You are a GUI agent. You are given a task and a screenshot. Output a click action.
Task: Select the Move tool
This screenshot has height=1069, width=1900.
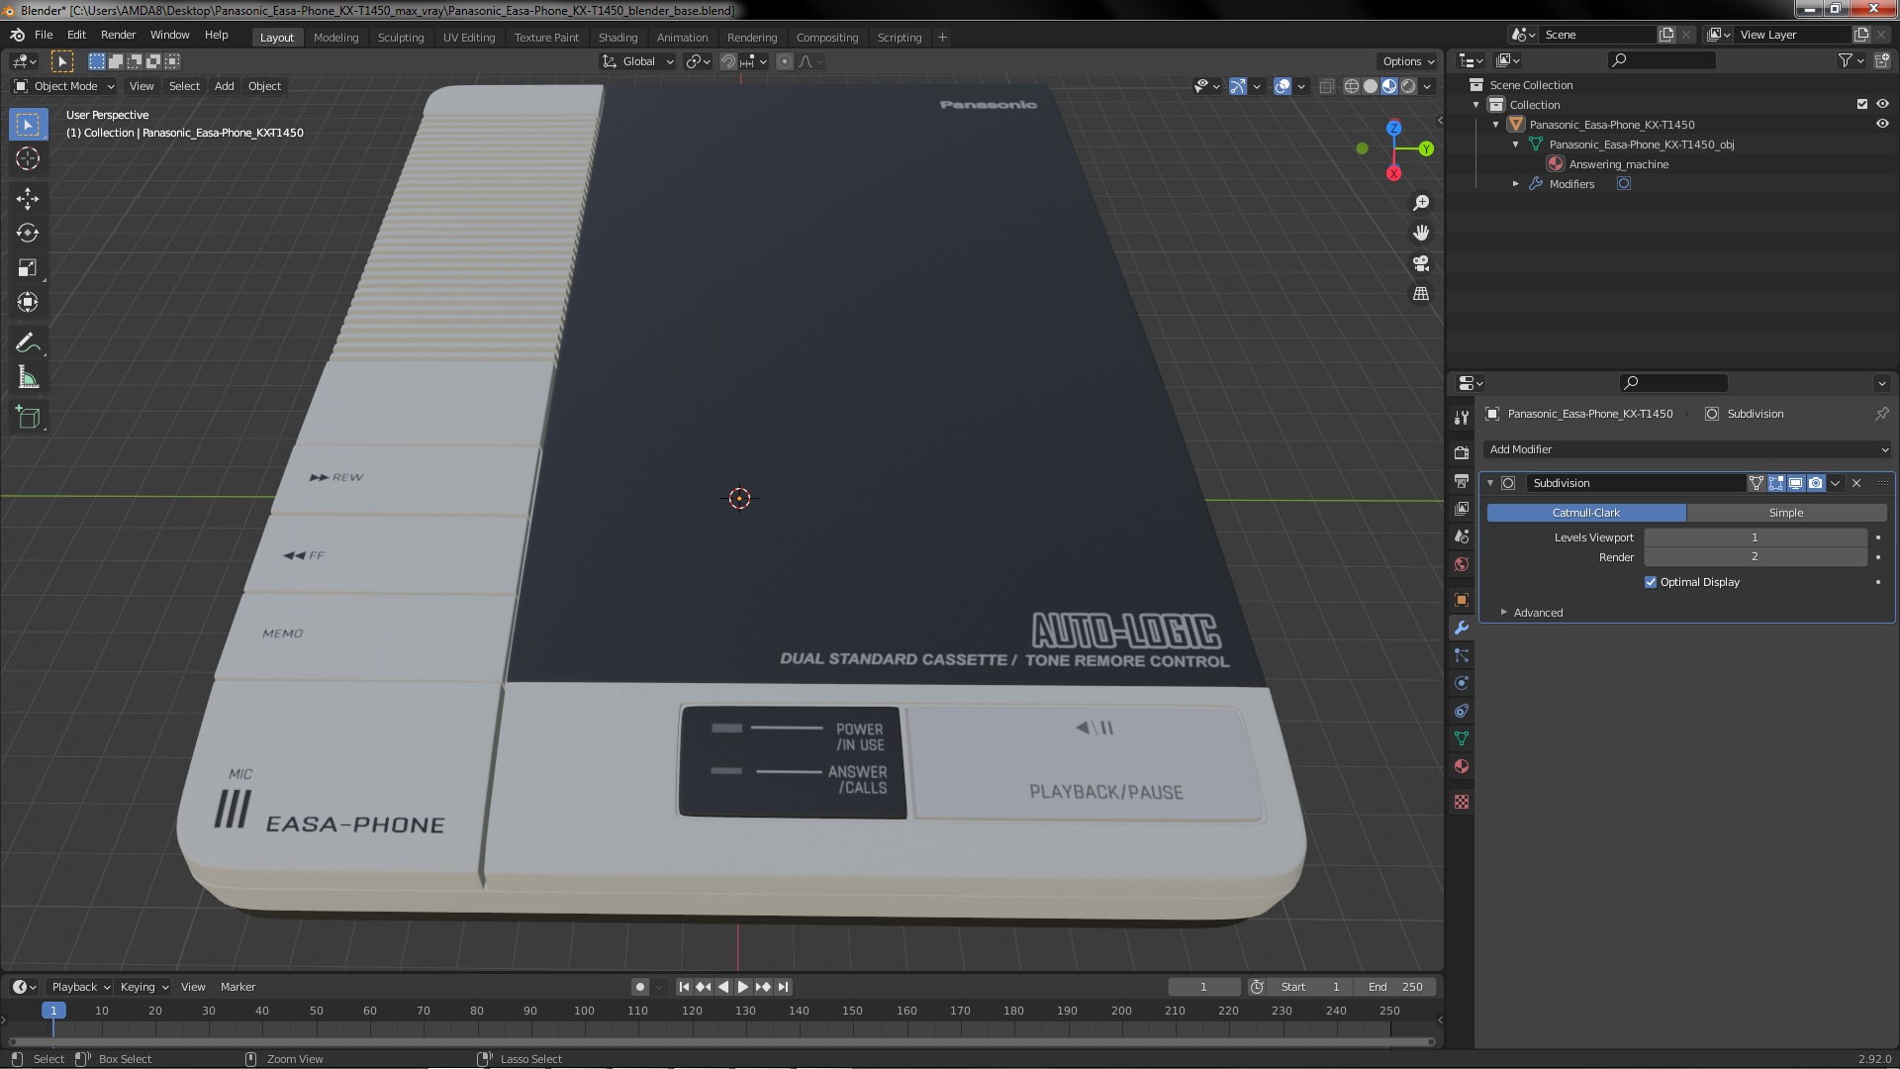28,199
